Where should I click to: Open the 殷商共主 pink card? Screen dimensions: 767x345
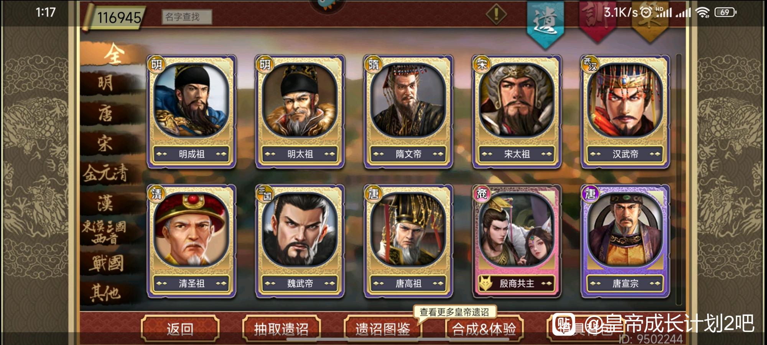tap(517, 241)
